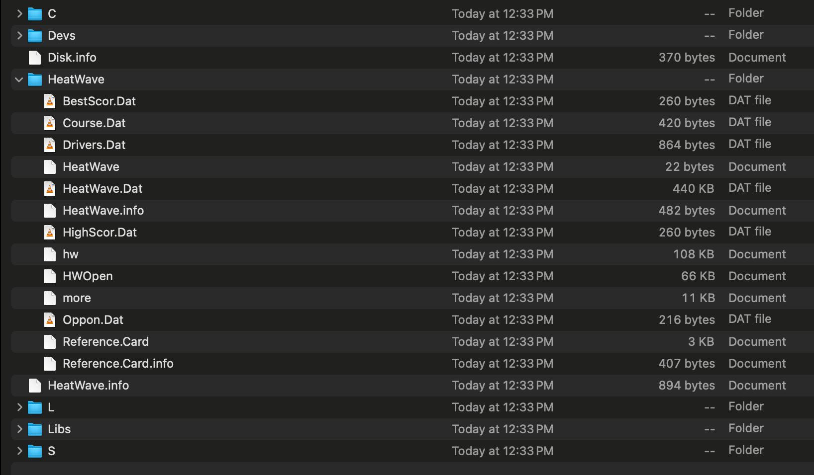Viewport: 814px width, 475px height.
Task: Select the Oppon.Dat cone icon
Action: point(50,320)
